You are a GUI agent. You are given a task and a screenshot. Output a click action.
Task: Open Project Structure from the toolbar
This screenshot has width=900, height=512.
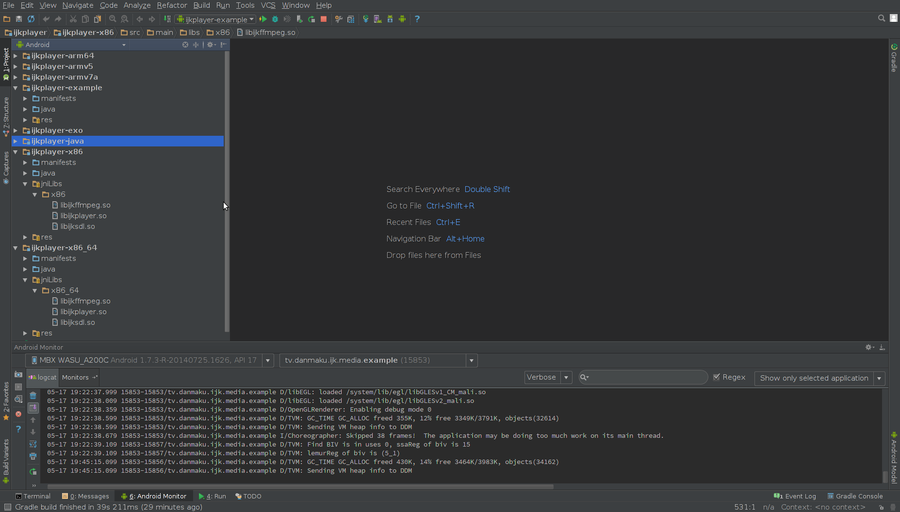(x=351, y=19)
